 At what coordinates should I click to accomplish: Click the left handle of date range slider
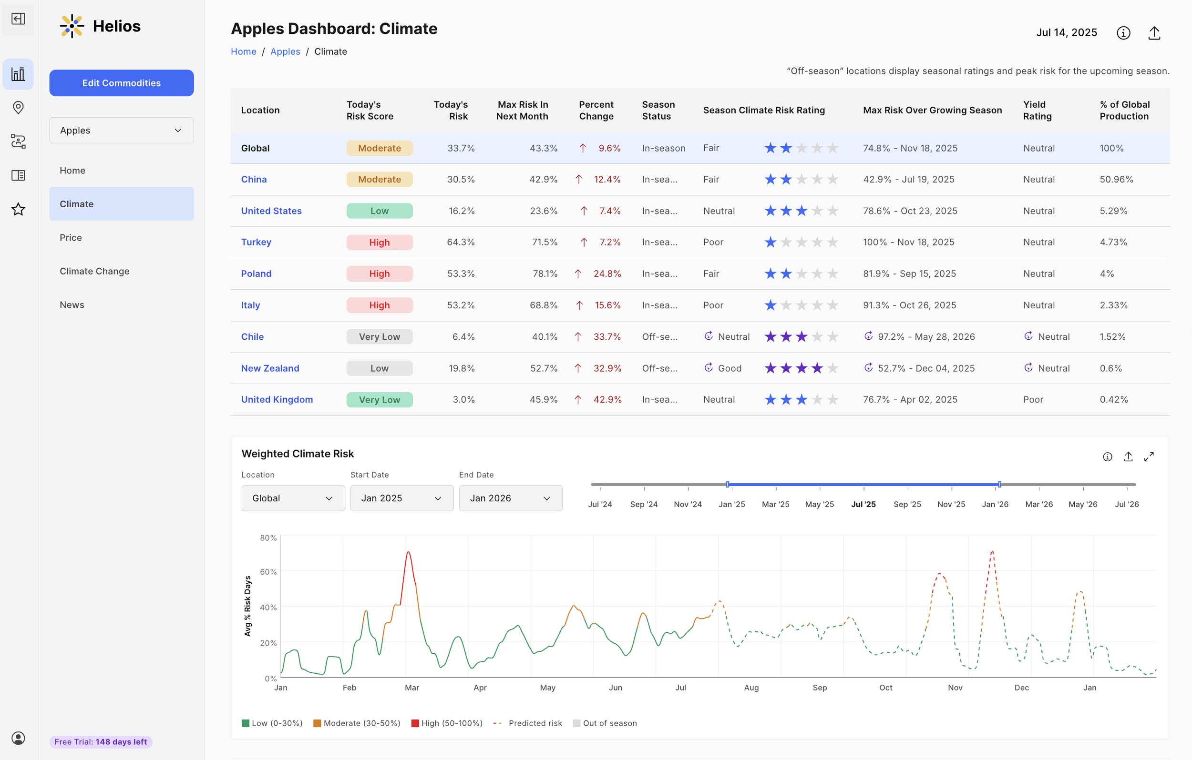tap(727, 485)
